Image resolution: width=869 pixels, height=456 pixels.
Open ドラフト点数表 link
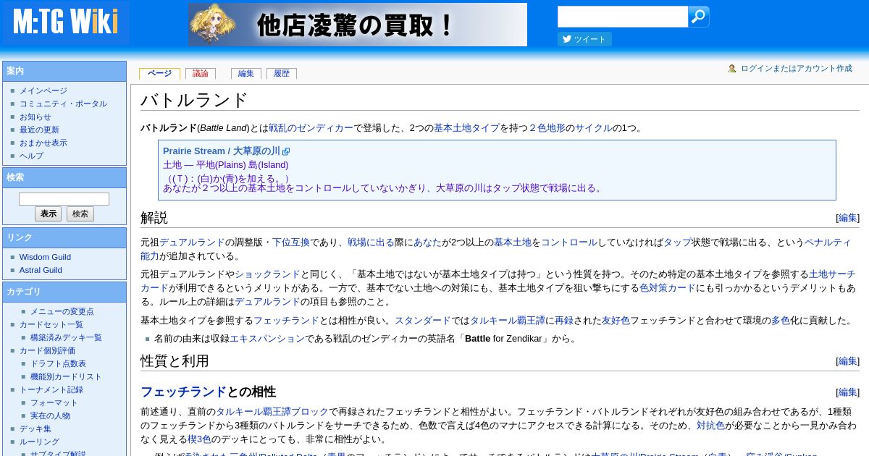(x=58, y=363)
